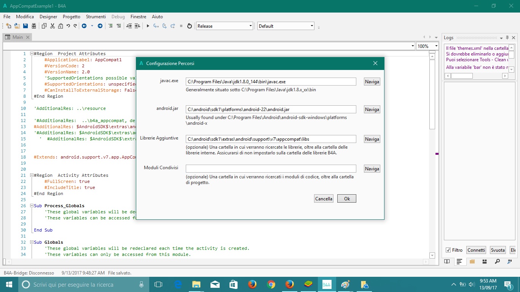This screenshot has width=520, height=292.
Task: Click the Moduli Condivisi text field
Action: point(271,168)
